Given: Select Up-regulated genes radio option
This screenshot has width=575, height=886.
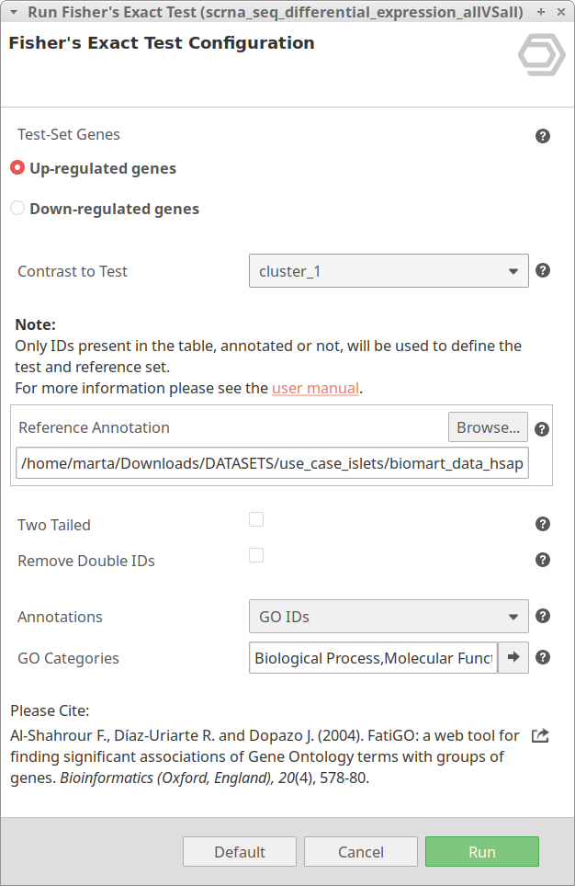Looking at the screenshot, I should [x=17, y=168].
